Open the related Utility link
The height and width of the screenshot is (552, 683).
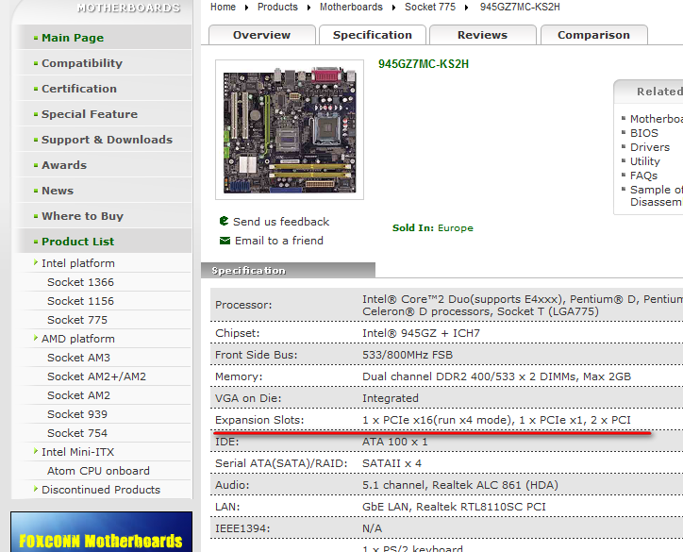(x=645, y=161)
